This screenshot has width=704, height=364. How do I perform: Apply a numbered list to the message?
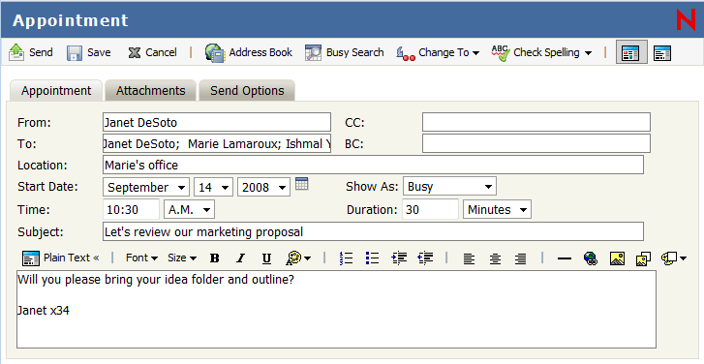(346, 258)
